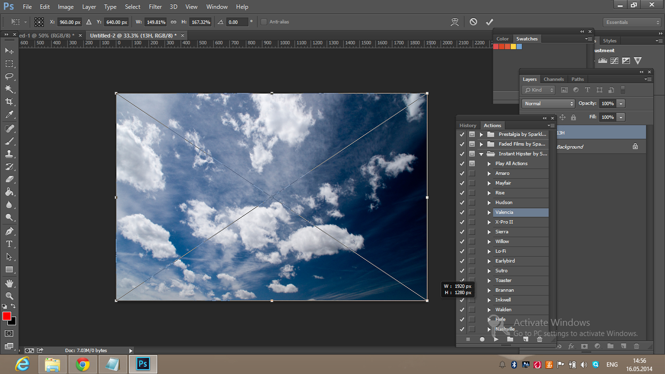
Task: Select the Healing Brush tool
Action: (9, 128)
